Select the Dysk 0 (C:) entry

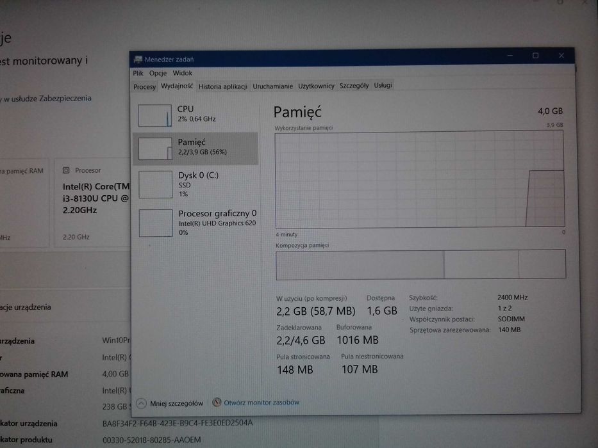click(x=195, y=184)
